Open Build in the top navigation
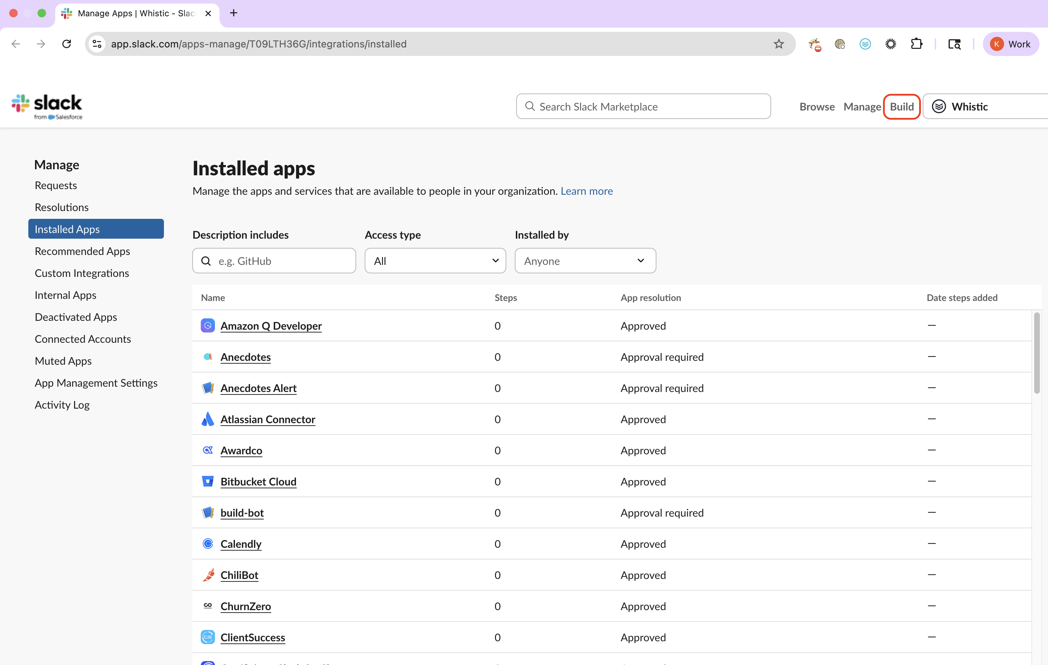Screen dimensions: 1048x665 902,107
